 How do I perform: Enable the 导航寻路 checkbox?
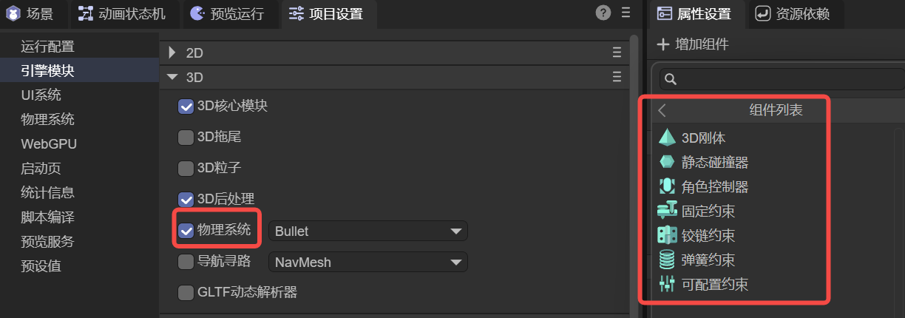click(x=186, y=262)
